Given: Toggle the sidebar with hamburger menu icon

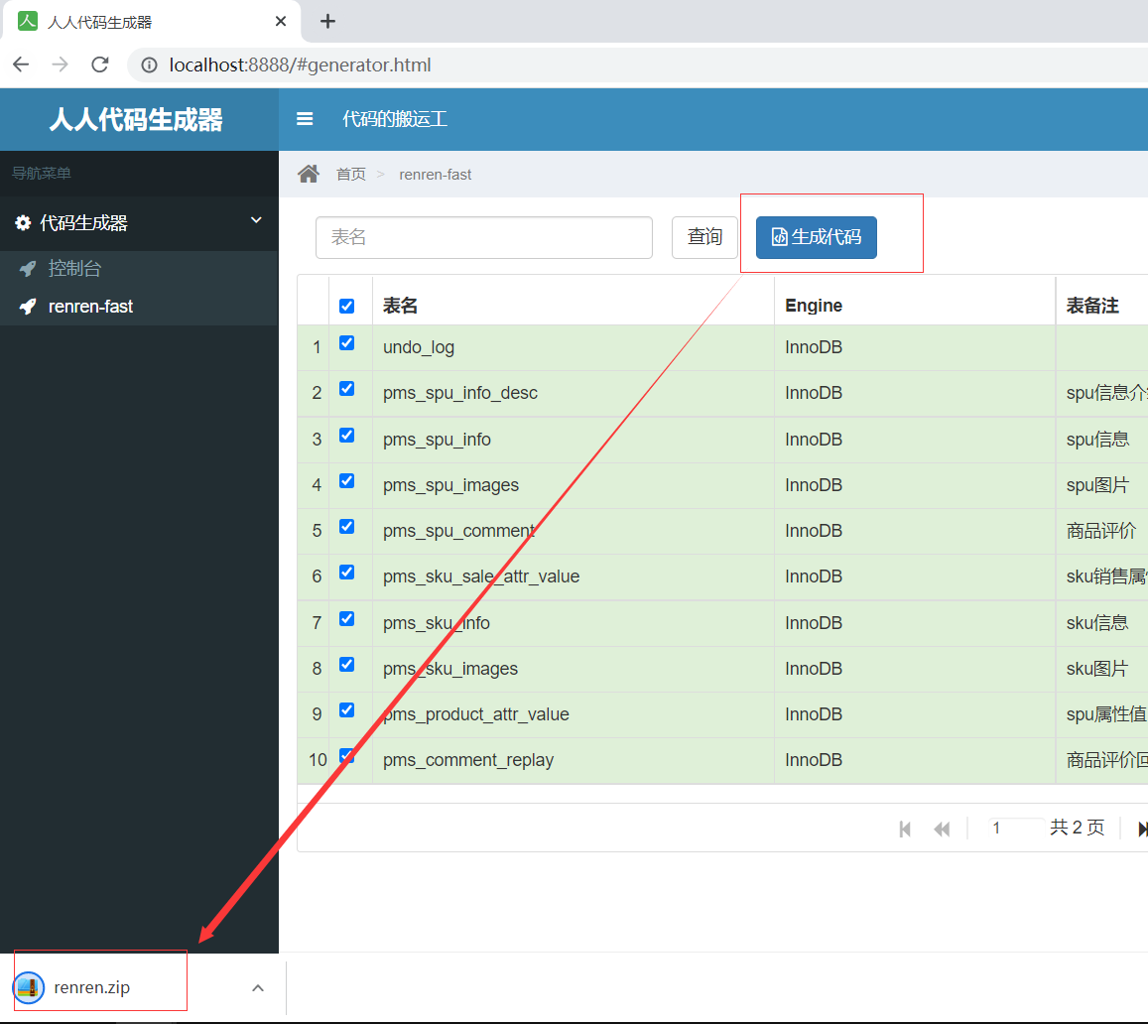Looking at the screenshot, I should click(x=305, y=119).
